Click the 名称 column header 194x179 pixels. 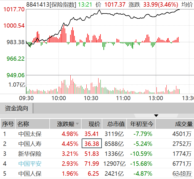pos(32,124)
